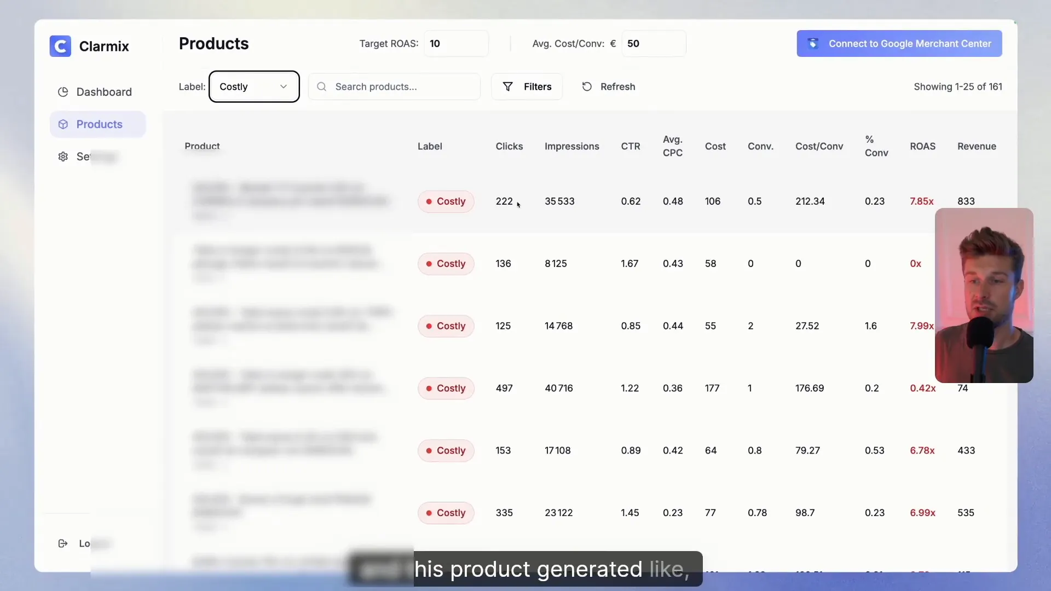
Task: Open the Costly label dropdown
Action: pos(253,86)
